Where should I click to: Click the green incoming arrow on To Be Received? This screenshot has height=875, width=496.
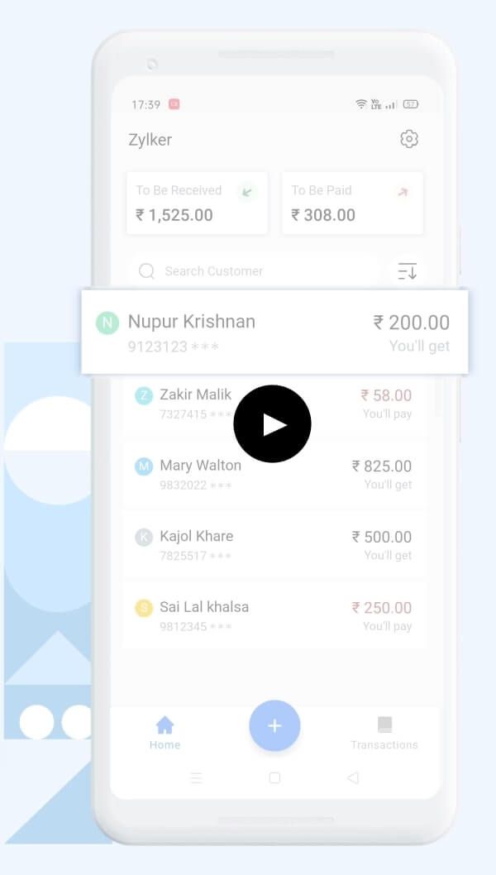click(247, 193)
